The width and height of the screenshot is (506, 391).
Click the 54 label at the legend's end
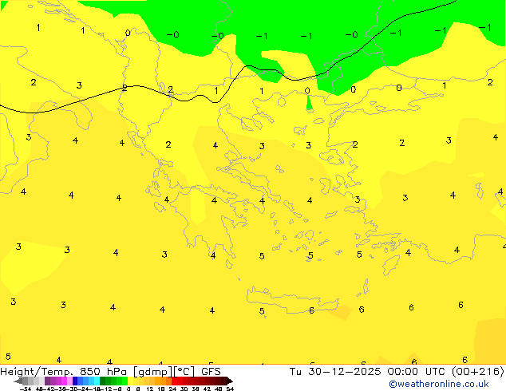[x=230, y=389]
